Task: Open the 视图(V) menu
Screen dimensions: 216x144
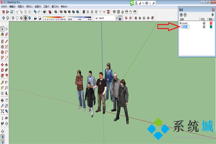Action: click(x=21, y=6)
